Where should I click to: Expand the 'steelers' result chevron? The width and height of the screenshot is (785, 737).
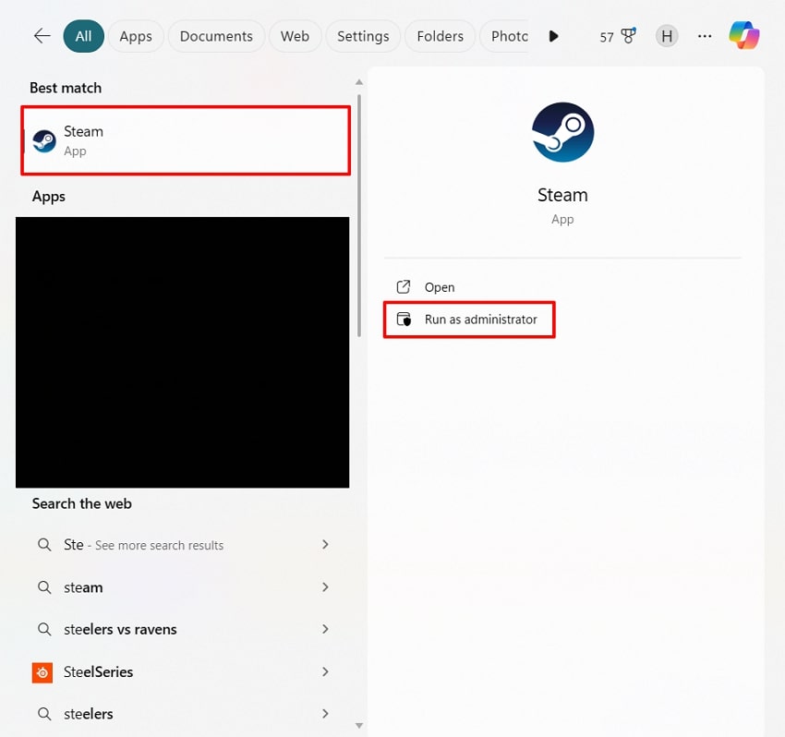tap(325, 714)
